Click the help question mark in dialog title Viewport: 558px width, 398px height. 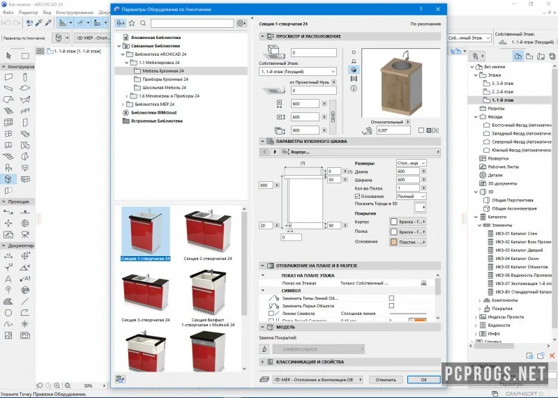(x=421, y=9)
